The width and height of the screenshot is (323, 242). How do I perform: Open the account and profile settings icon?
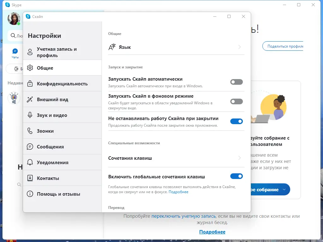point(30,52)
